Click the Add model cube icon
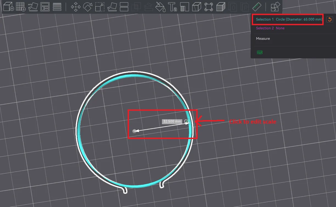 [8, 7]
